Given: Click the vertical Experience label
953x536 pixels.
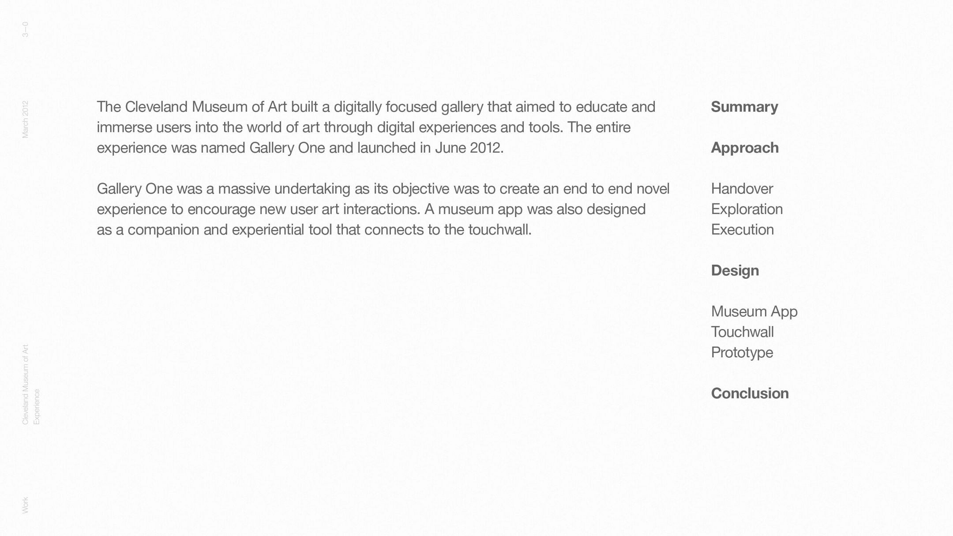Looking at the screenshot, I should click(x=37, y=406).
